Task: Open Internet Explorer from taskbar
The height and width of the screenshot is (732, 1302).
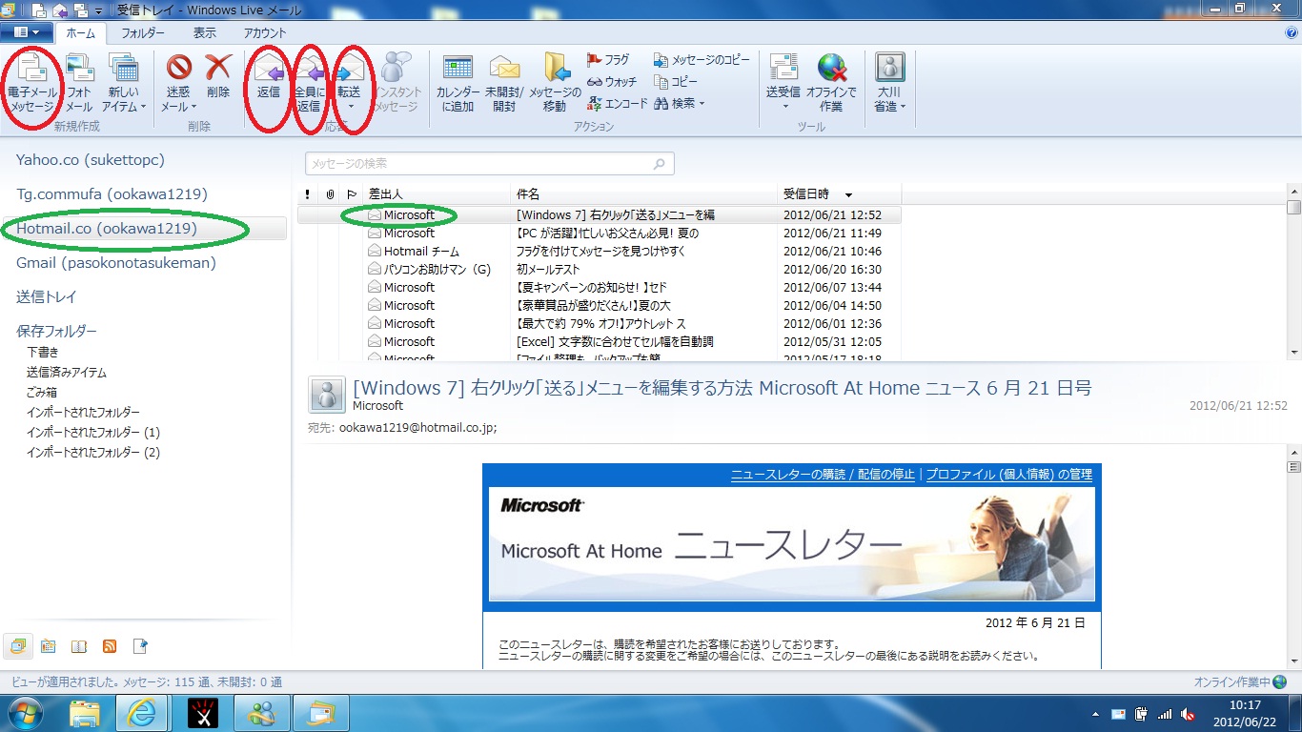Action: [142, 712]
